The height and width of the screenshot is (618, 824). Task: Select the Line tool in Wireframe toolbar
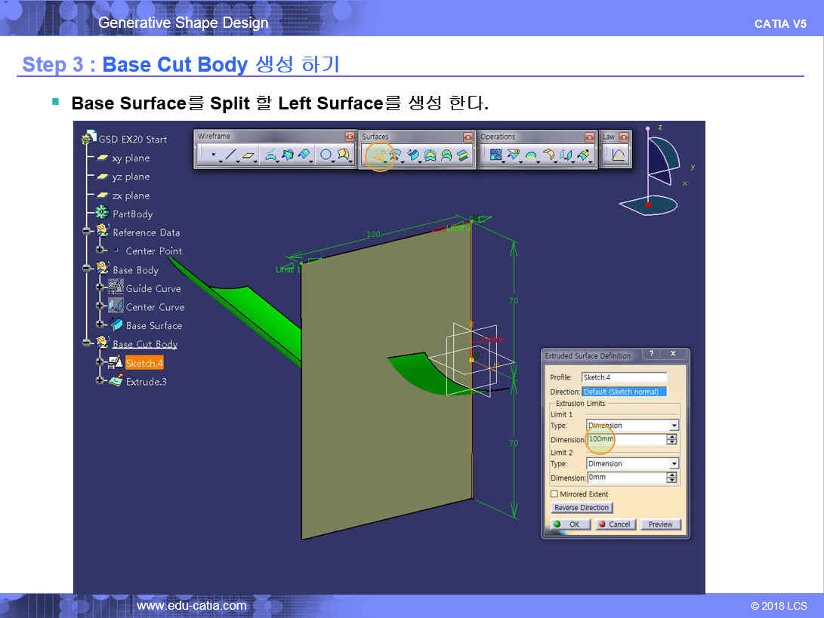(x=230, y=155)
